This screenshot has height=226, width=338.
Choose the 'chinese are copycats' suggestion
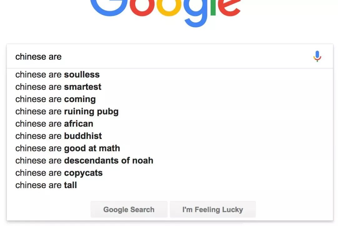(59, 173)
